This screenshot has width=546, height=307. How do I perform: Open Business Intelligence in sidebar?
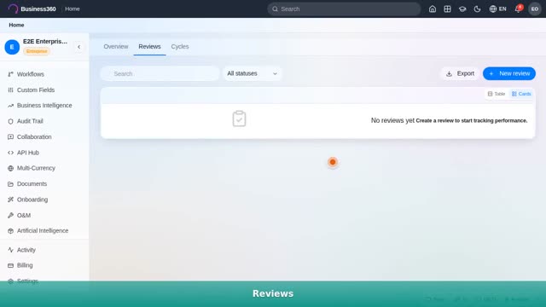click(44, 106)
